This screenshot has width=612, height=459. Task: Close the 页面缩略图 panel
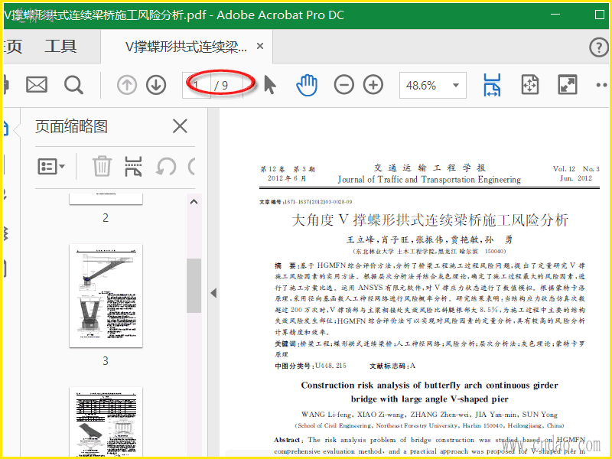pyautogui.click(x=180, y=126)
